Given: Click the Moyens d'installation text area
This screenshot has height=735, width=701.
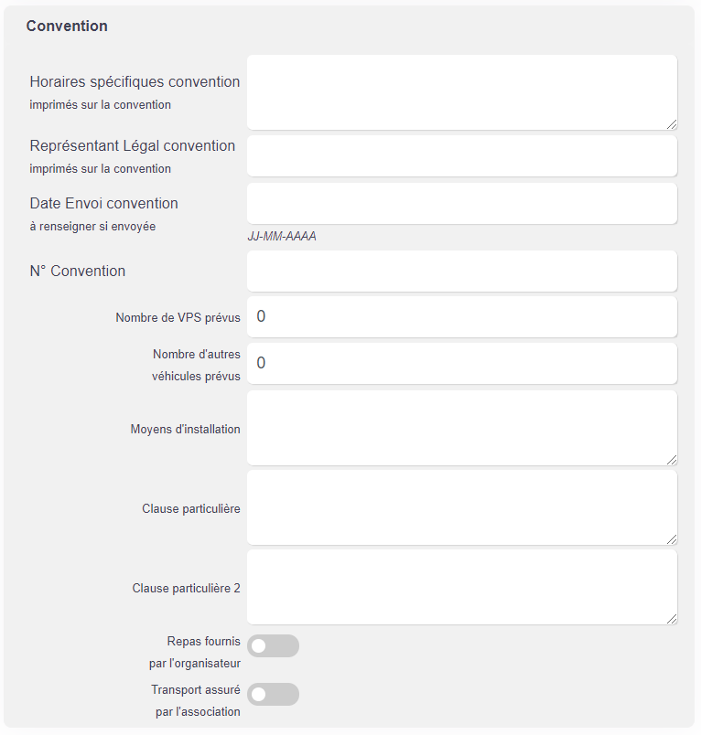Looking at the screenshot, I should [462, 428].
